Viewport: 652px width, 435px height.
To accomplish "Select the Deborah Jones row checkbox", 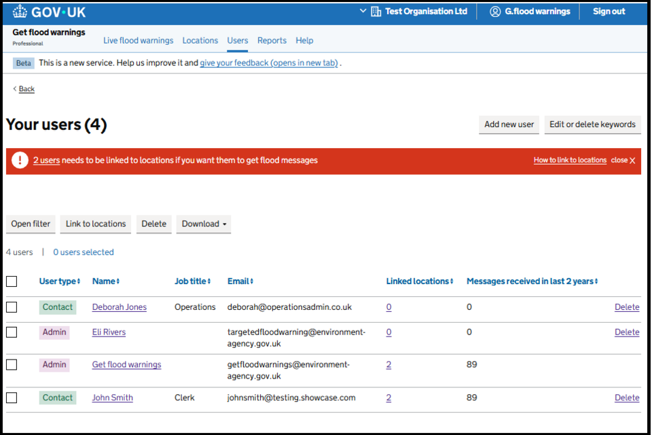I will (x=12, y=307).
